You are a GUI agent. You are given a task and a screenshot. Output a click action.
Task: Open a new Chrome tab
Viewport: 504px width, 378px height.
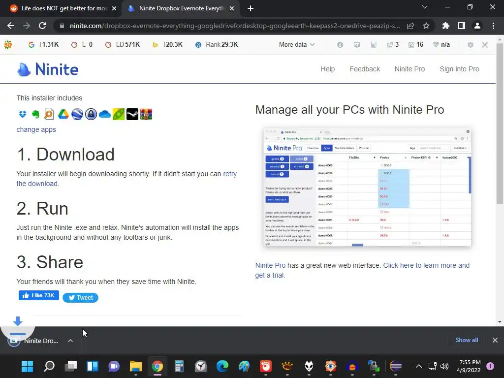(x=251, y=9)
